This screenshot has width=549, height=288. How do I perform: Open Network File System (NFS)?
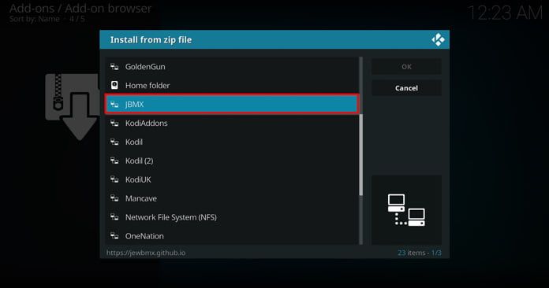[x=231, y=217]
